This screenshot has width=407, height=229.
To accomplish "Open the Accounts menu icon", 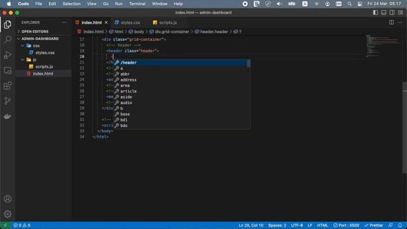I will tap(8, 199).
